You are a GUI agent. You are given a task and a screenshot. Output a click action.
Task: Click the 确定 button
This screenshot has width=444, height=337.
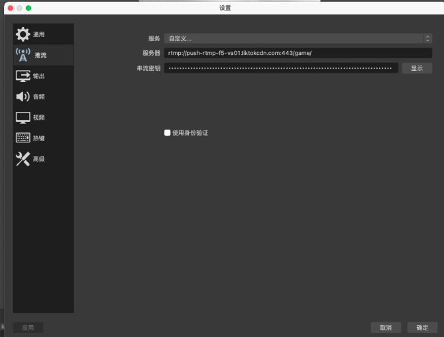tap(422, 327)
